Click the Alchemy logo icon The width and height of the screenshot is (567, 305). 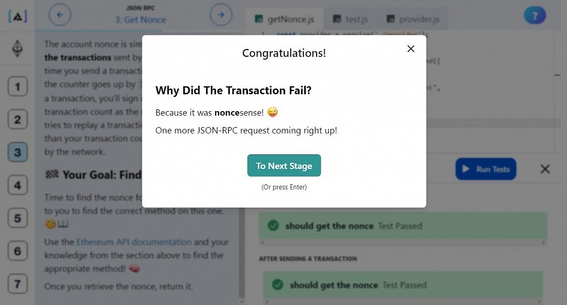coord(17,16)
